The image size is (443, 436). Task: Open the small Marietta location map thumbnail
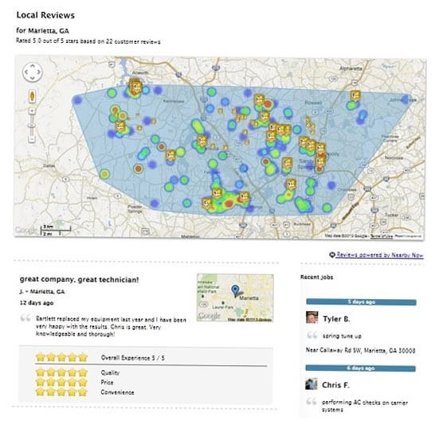(x=235, y=298)
